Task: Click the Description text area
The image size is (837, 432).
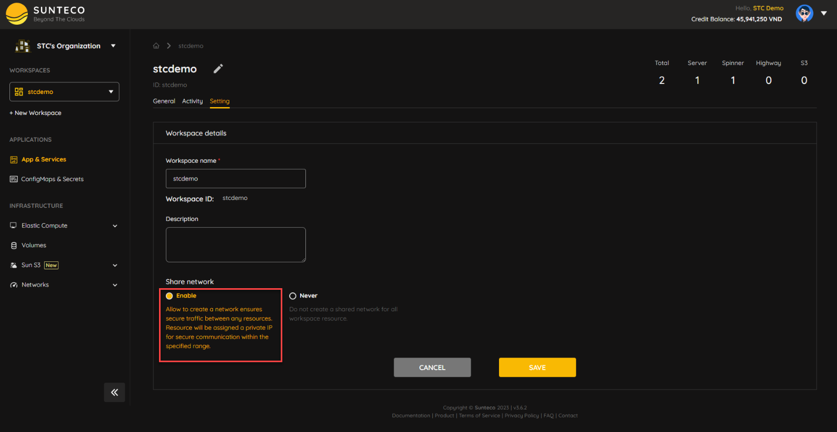Action: 236,245
